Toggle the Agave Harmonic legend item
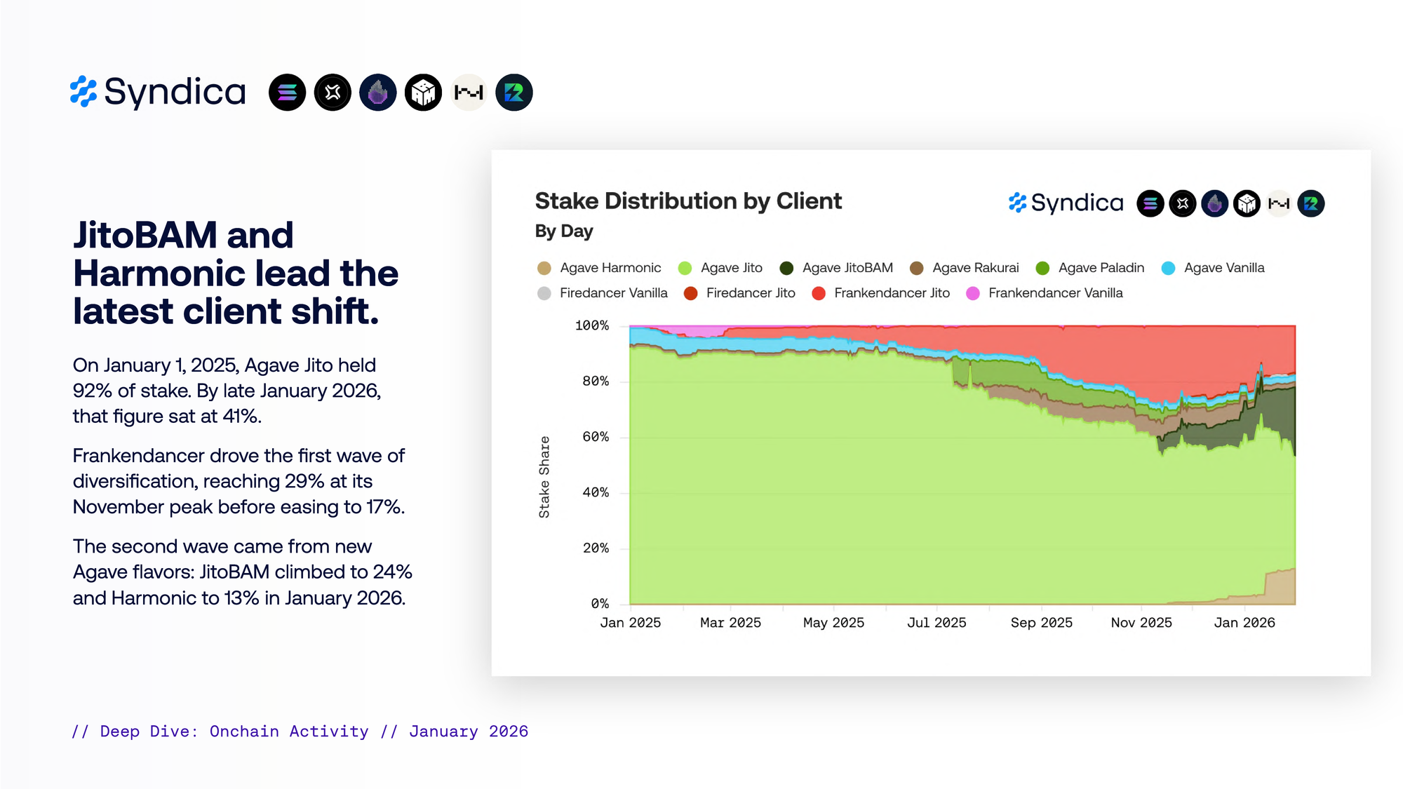Screen dimensions: 1403x789 pos(610,268)
